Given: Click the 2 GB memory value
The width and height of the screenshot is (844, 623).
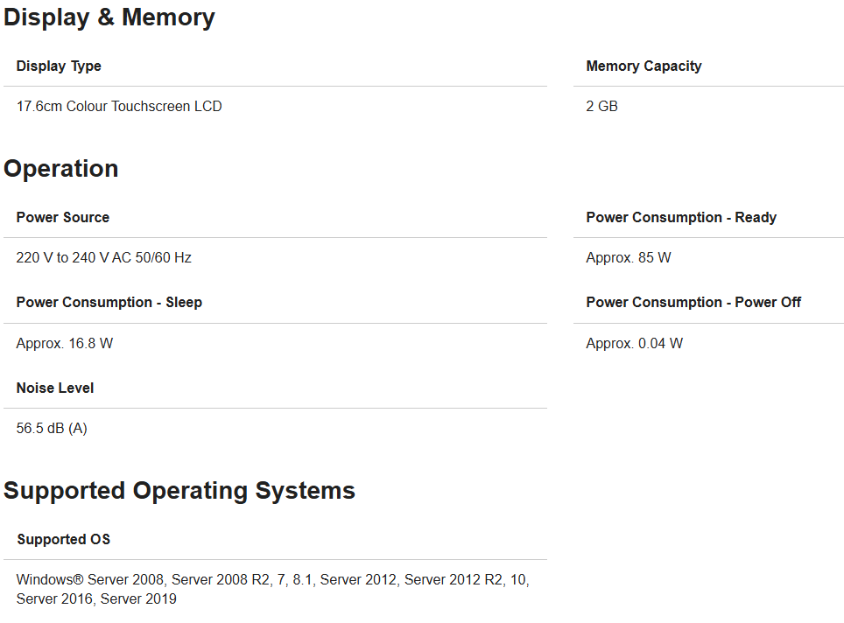Looking at the screenshot, I should (x=601, y=107).
